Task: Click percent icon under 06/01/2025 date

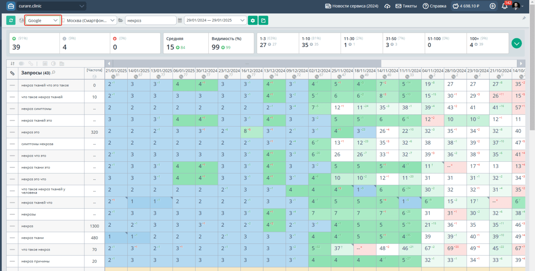Action: (x=181, y=76)
